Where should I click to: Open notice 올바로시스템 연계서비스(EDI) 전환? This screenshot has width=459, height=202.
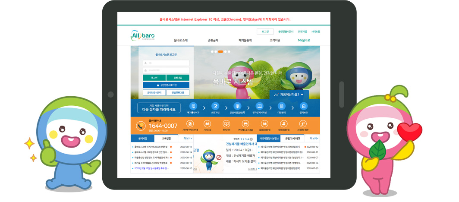(152, 147)
